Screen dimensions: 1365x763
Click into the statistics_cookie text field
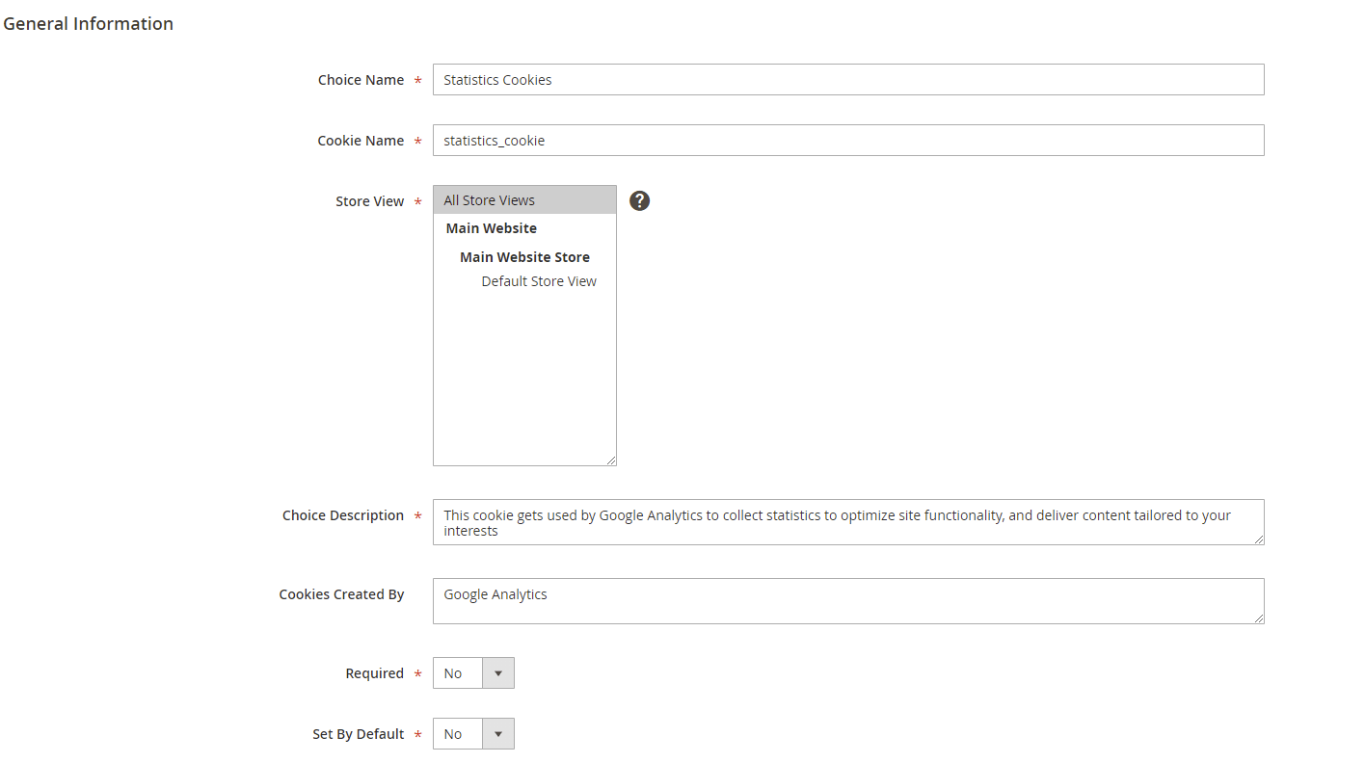(848, 141)
